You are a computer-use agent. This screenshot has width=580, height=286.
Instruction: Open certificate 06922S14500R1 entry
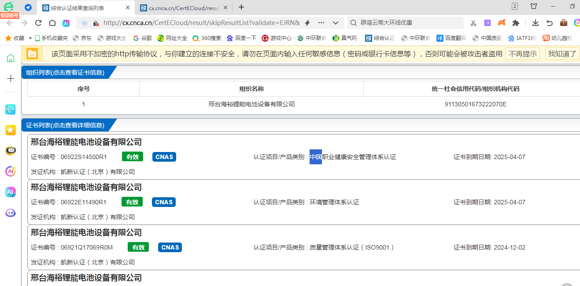[x=304, y=157]
